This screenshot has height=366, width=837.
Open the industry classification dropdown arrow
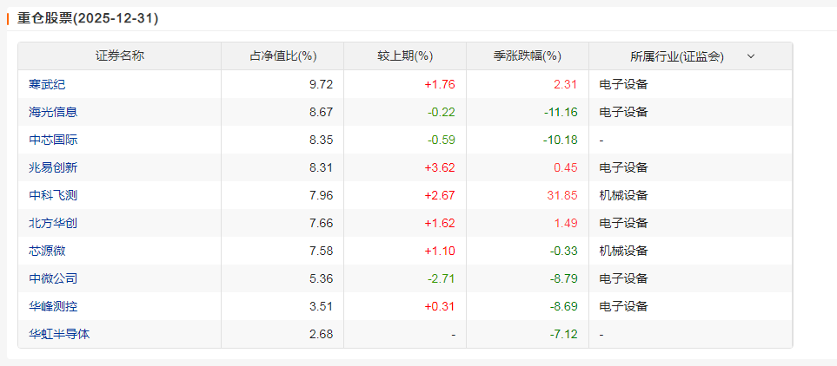tap(751, 56)
